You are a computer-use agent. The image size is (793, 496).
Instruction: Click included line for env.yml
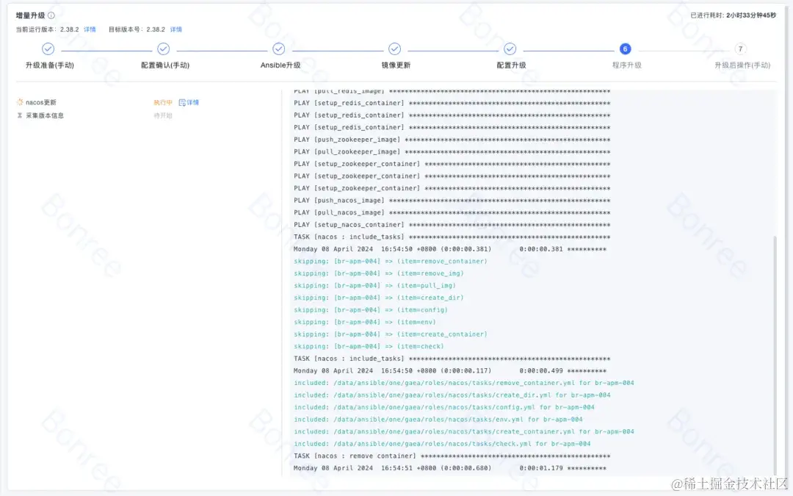click(x=438, y=419)
